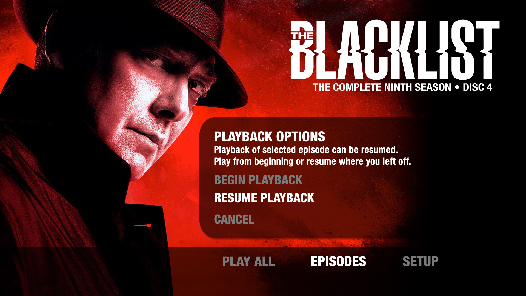Click the DISC 4 label

click(x=478, y=87)
